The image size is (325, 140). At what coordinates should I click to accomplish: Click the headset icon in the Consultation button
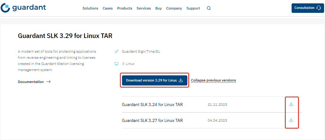tap(318, 8)
